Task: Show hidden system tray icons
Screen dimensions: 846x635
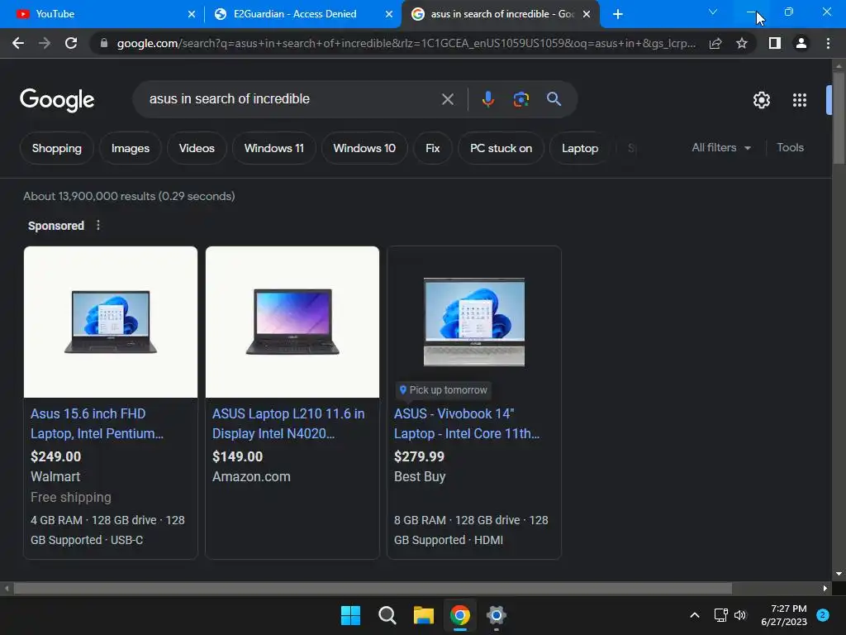Action: coord(694,615)
